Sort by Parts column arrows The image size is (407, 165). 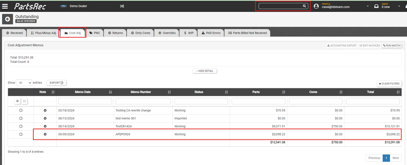pos(283,92)
